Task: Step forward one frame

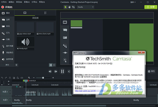Action: [x=56, y=71]
